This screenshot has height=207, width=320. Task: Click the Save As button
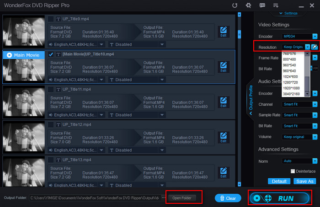coord(305,181)
